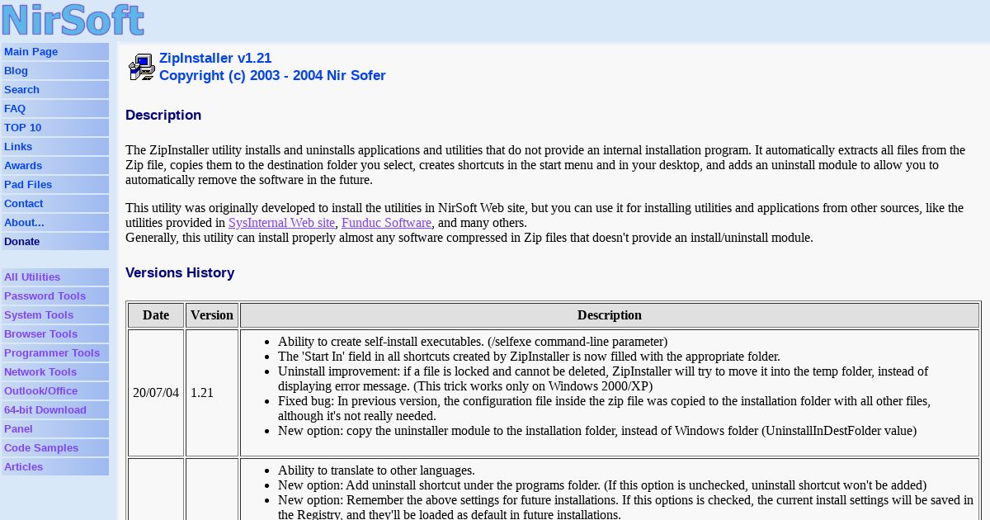This screenshot has width=990, height=520.
Task: Browse All Utilities
Action: (x=55, y=277)
